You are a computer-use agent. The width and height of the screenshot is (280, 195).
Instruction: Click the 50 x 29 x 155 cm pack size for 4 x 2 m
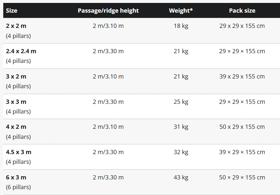242,127
